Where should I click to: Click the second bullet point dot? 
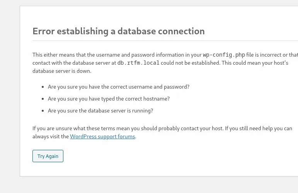pos(43,99)
